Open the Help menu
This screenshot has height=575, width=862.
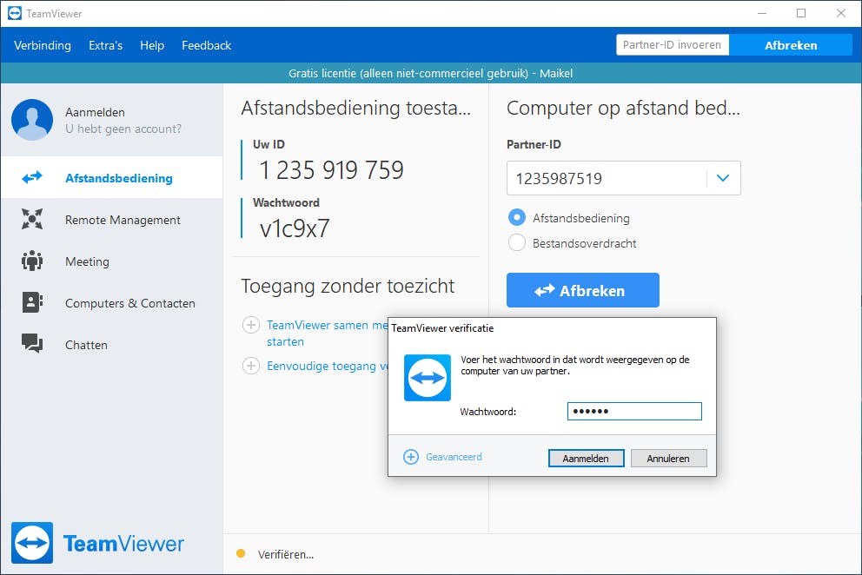(x=152, y=45)
